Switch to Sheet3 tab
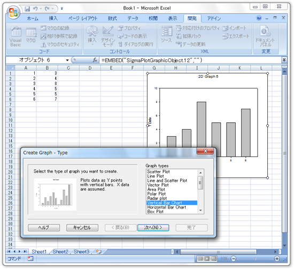The image size is (294, 269). click(x=82, y=252)
